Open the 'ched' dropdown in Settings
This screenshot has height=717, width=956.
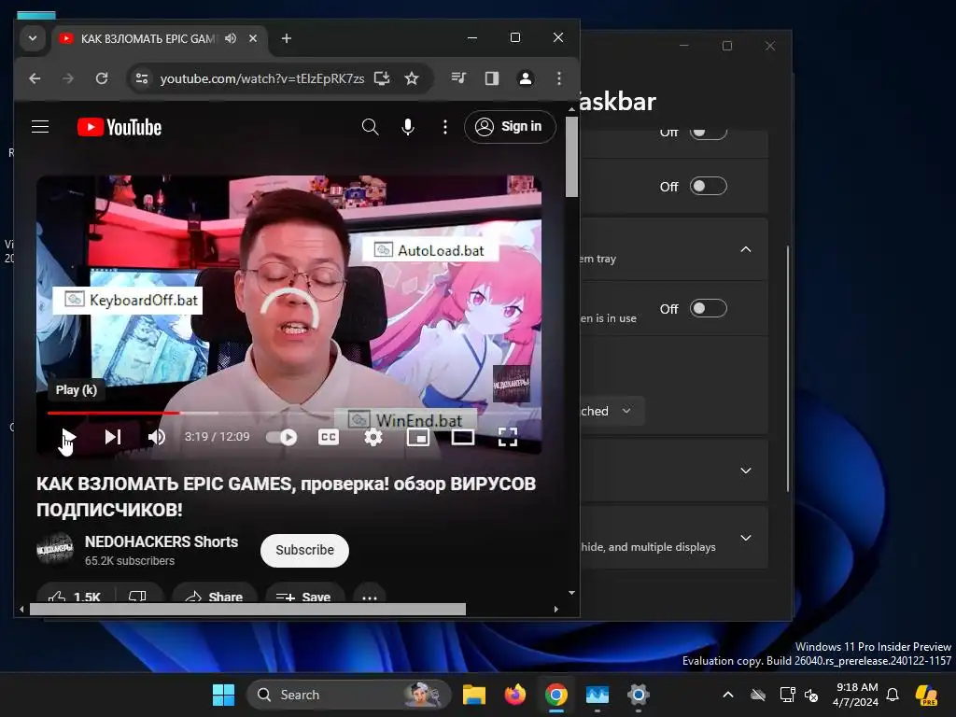[611, 411]
